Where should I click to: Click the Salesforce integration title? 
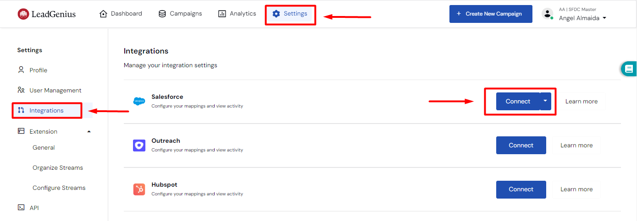click(x=167, y=97)
